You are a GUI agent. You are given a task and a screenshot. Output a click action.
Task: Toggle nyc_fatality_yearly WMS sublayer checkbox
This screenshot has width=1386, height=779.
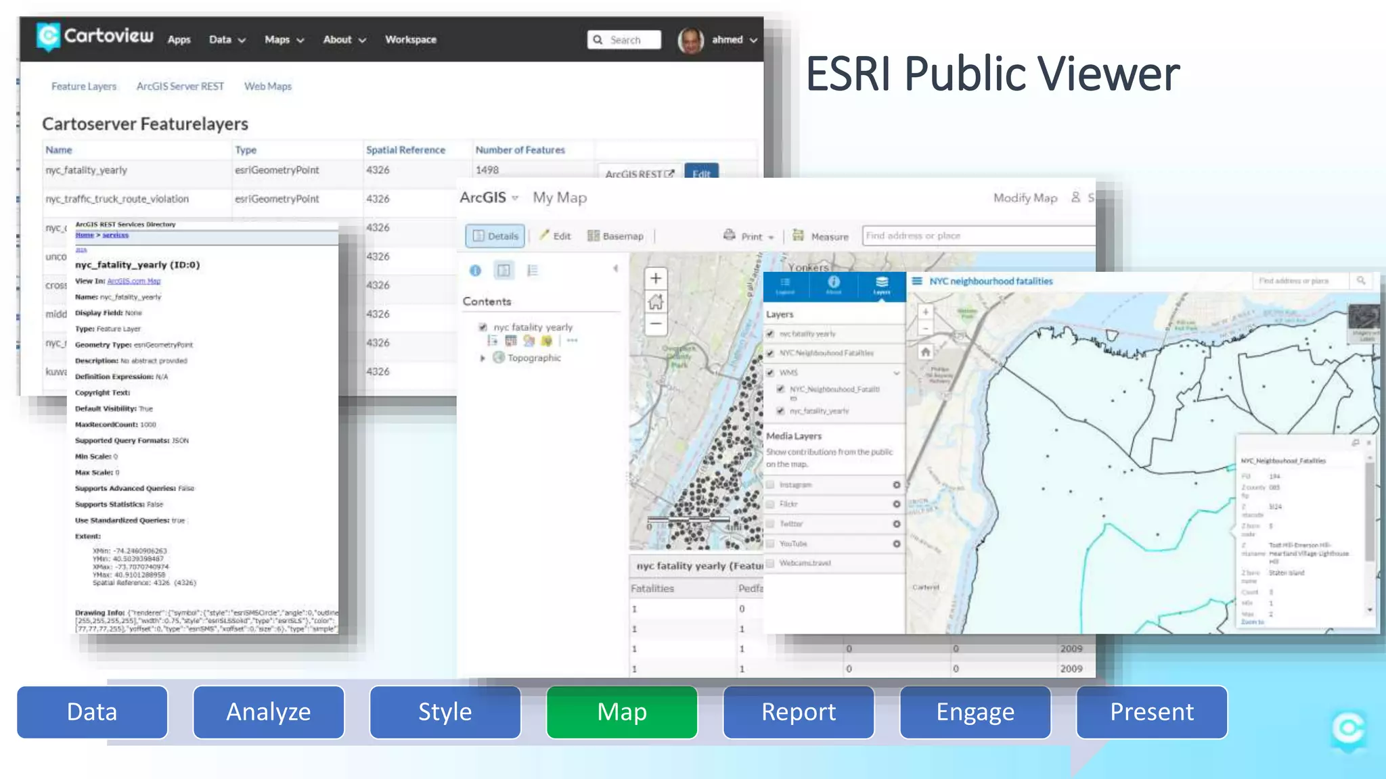pyautogui.click(x=780, y=410)
